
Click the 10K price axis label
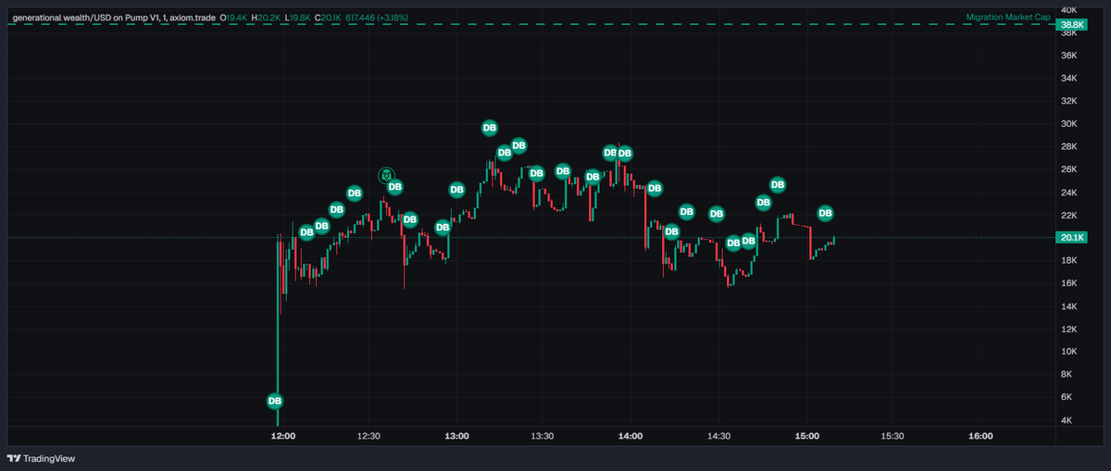(x=1069, y=352)
